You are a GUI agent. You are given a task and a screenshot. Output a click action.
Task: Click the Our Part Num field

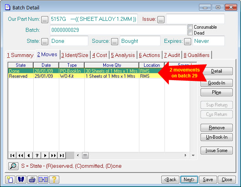(x=93, y=19)
